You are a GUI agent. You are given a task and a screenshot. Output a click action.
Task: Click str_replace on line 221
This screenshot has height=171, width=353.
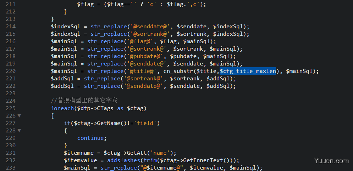102,79
